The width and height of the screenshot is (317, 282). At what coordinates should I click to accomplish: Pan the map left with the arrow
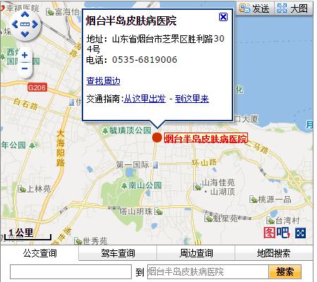point(15,24)
